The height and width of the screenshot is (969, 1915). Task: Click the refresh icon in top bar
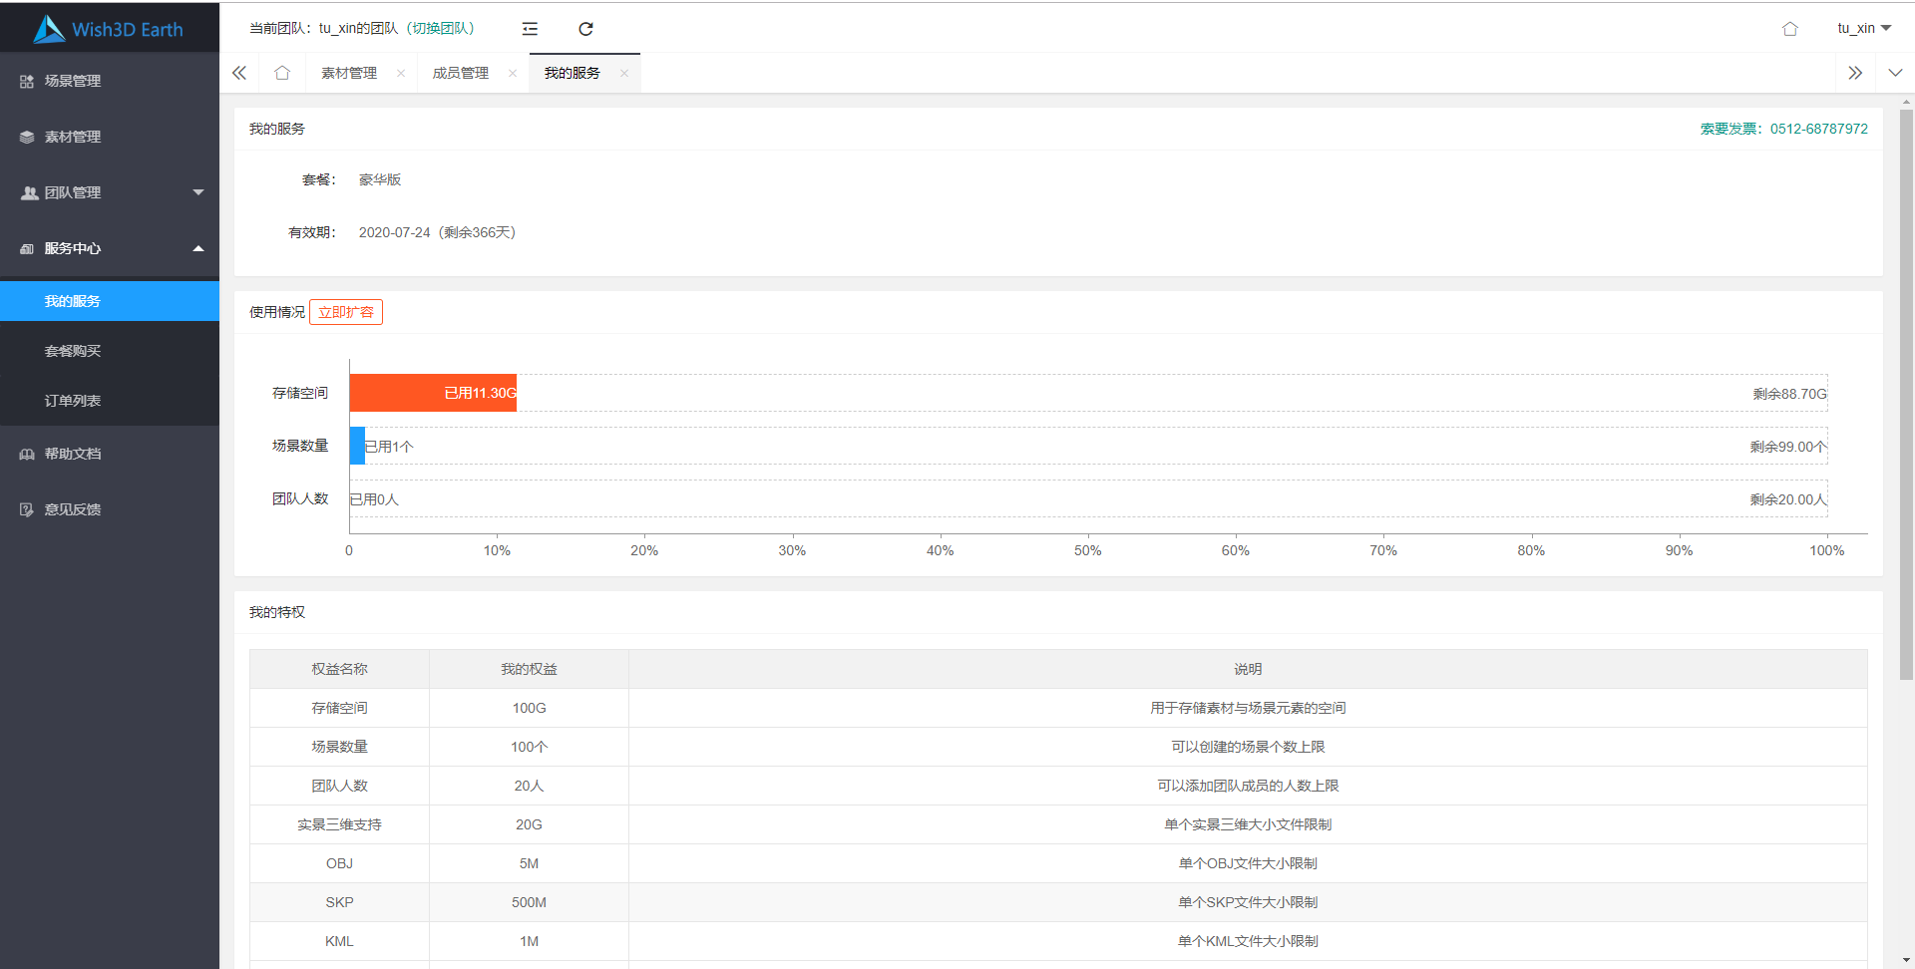tap(585, 29)
